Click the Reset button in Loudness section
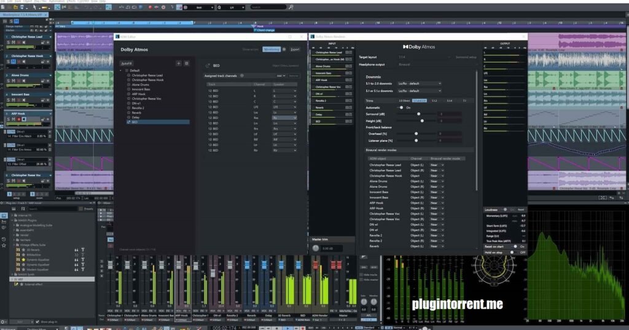The height and width of the screenshot is (330, 629). pos(521,209)
